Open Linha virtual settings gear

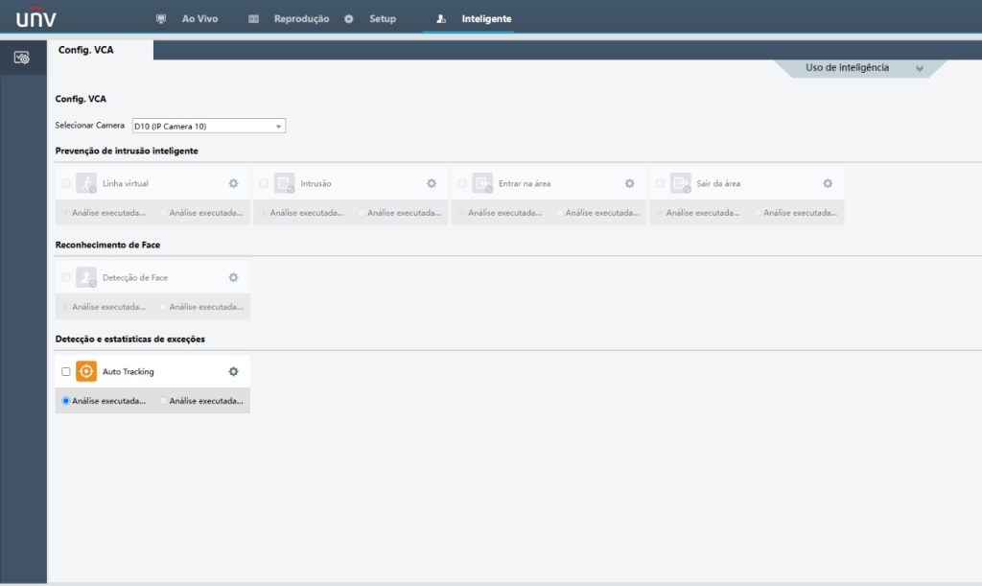pyautogui.click(x=234, y=183)
